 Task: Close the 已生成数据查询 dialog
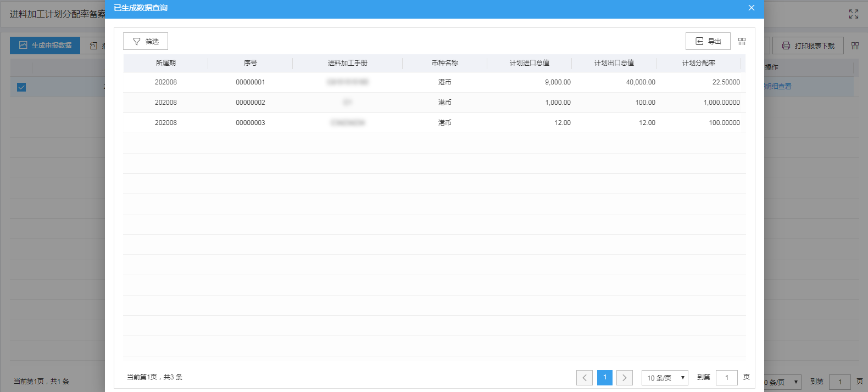(x=751, y=8)
